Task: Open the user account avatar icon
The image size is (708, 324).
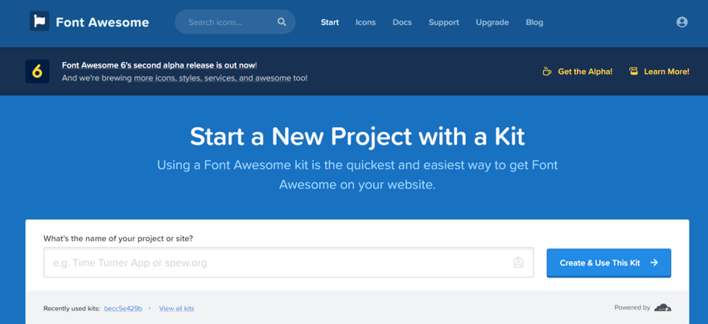Action: point(681,23)
